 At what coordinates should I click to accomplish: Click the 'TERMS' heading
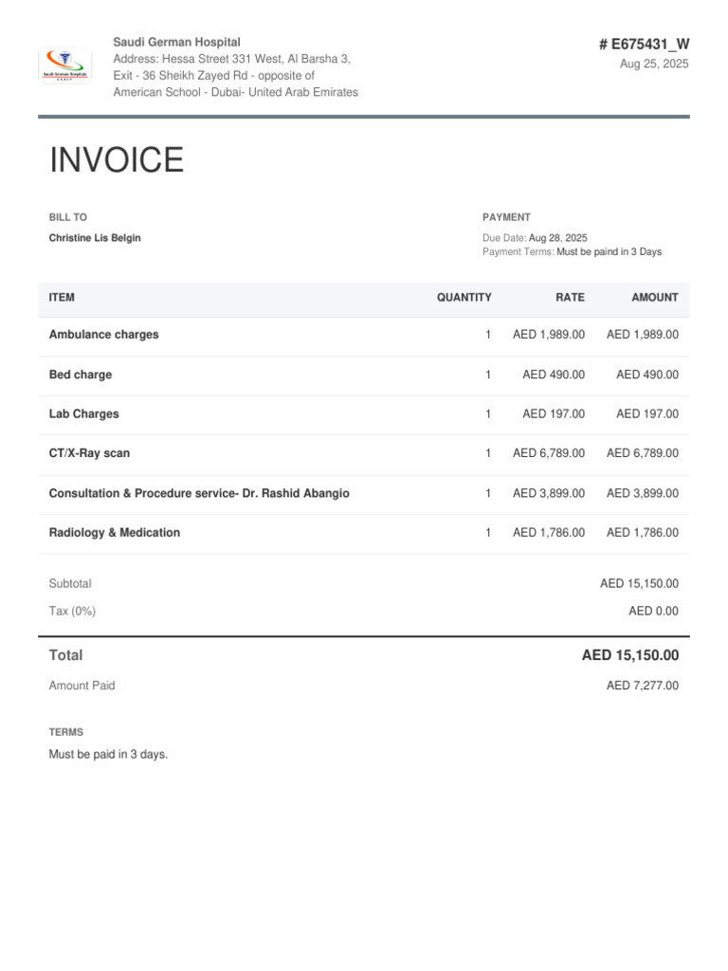pos(66,732)
